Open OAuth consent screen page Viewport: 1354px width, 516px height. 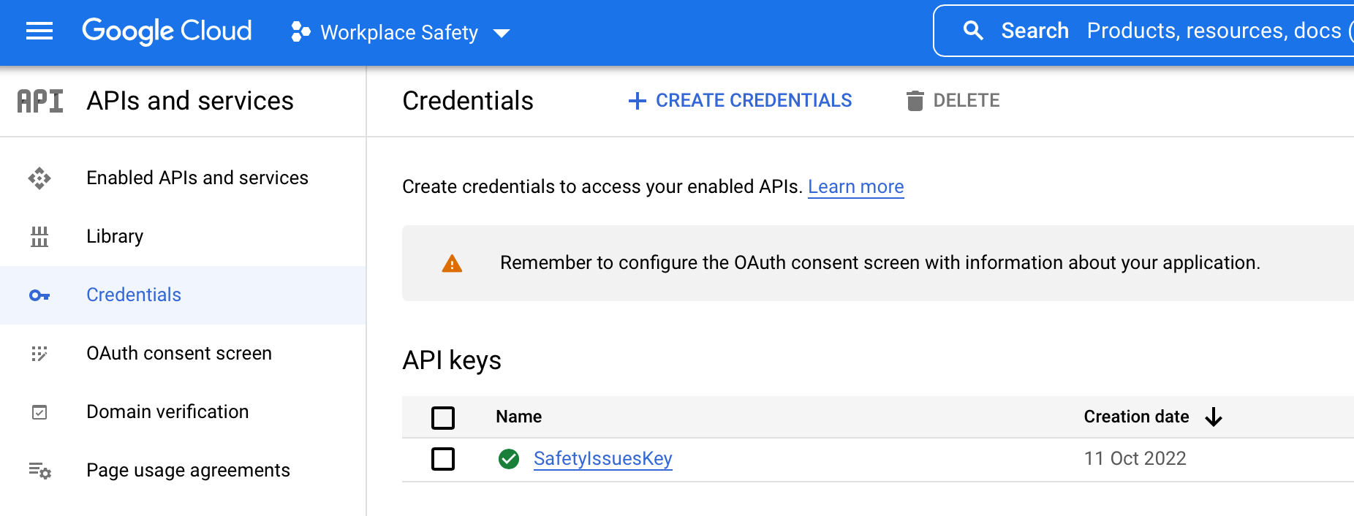[x=179, y=354]
